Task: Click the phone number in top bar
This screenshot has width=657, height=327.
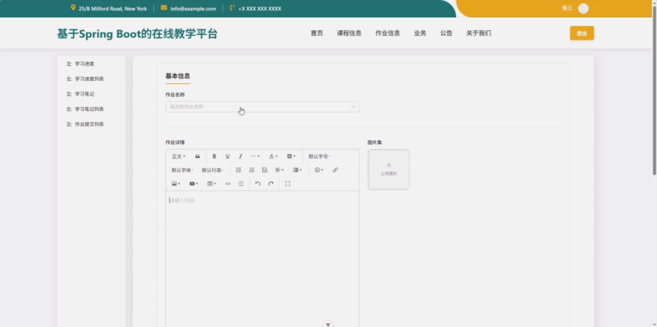Action: coord(260,9)
